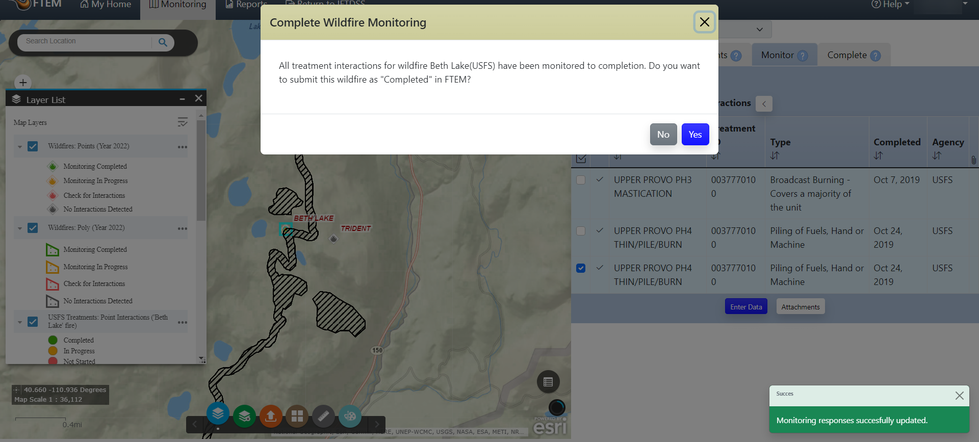Image resolution: width=979 pixels, height=442 pixels.
Task: Click 'Check for Interactions' poly legend entry
Action: [x=94, y=283]
